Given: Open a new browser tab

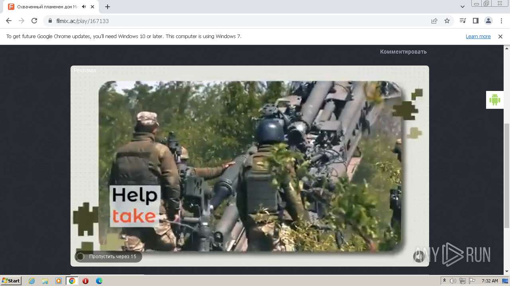Looking at the screenshot, I should coord(108,7).
